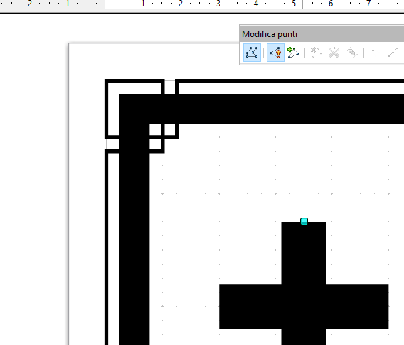Toggle the Edit Points mode icon
404x345 pixels.
252,53
